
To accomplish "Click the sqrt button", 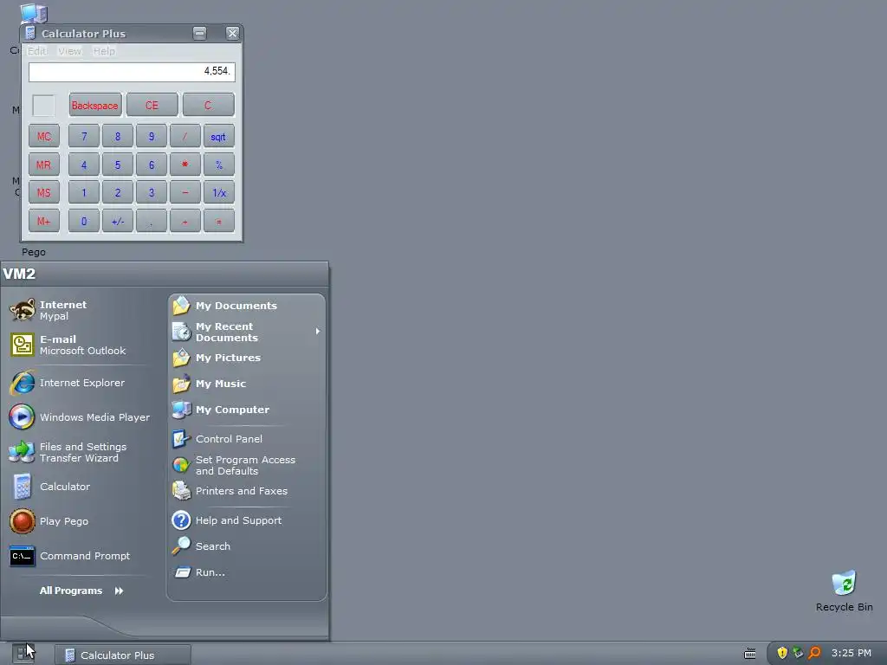I will click(x=218, y=136).
